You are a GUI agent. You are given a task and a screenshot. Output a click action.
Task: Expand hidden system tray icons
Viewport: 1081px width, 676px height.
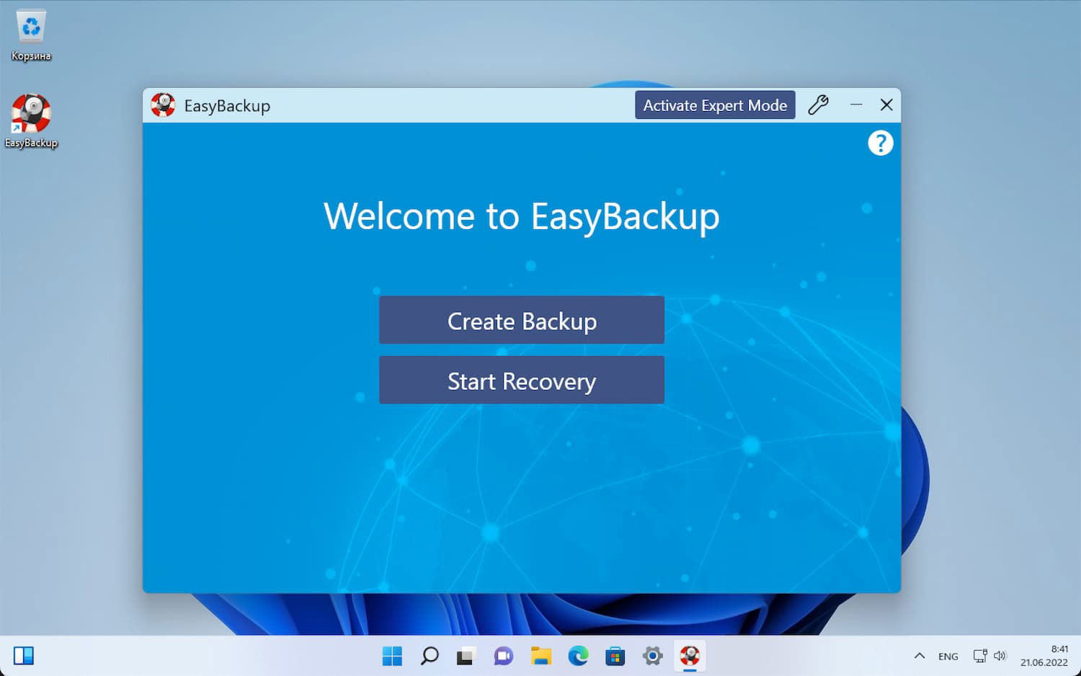click(x=920, y=656)
